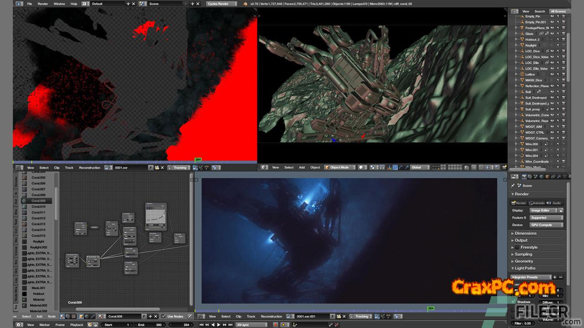The image size is (584, 328).
Task: Pin the Scene properties context
Action: pyautogui.click(x=513, y=186)
